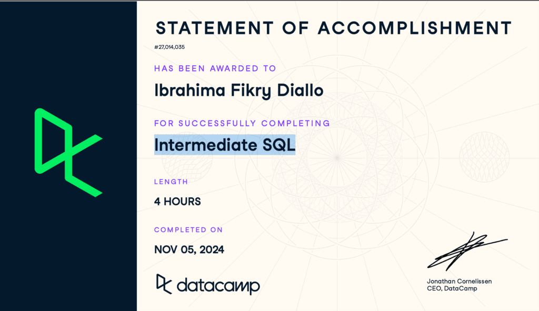Click the small DataCamp logo mark at bottom
The width and height of the screenshot is (539, 311).
[164, 284]
